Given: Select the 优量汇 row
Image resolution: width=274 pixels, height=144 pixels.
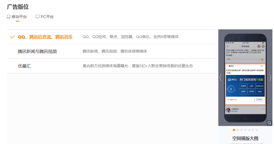Looking at the screenshot, I should click(x=111, y=66).
